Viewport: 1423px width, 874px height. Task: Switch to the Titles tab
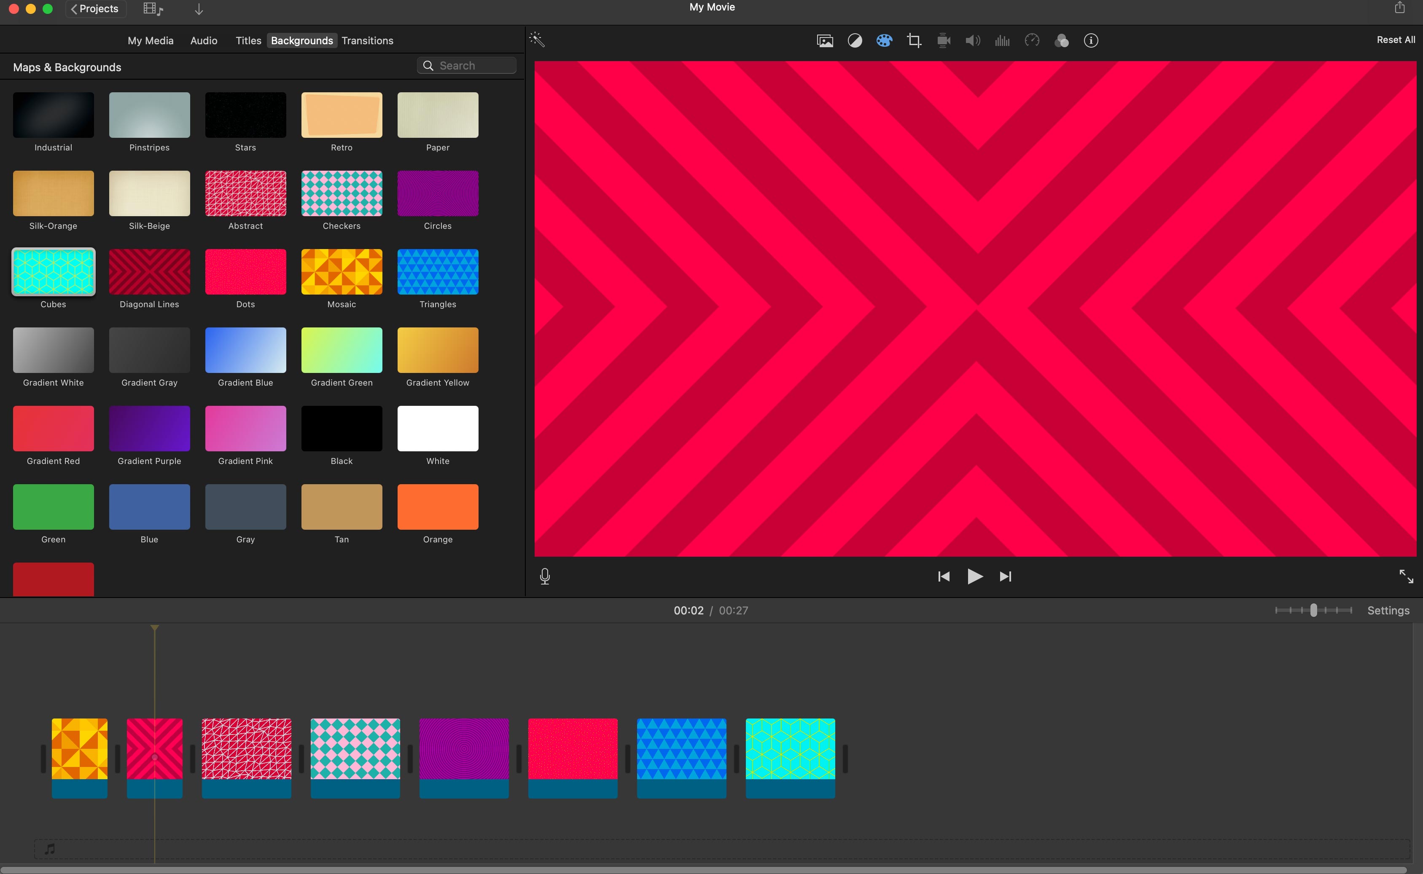tap(248, 40)
